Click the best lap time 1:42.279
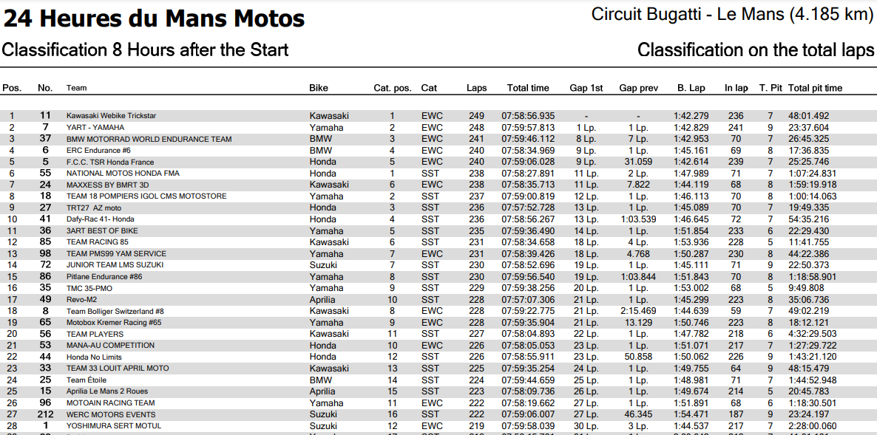 pos(691,116)
